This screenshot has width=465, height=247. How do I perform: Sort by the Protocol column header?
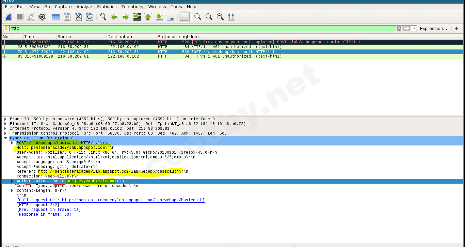pyautogui.click(x=166, y=36)
